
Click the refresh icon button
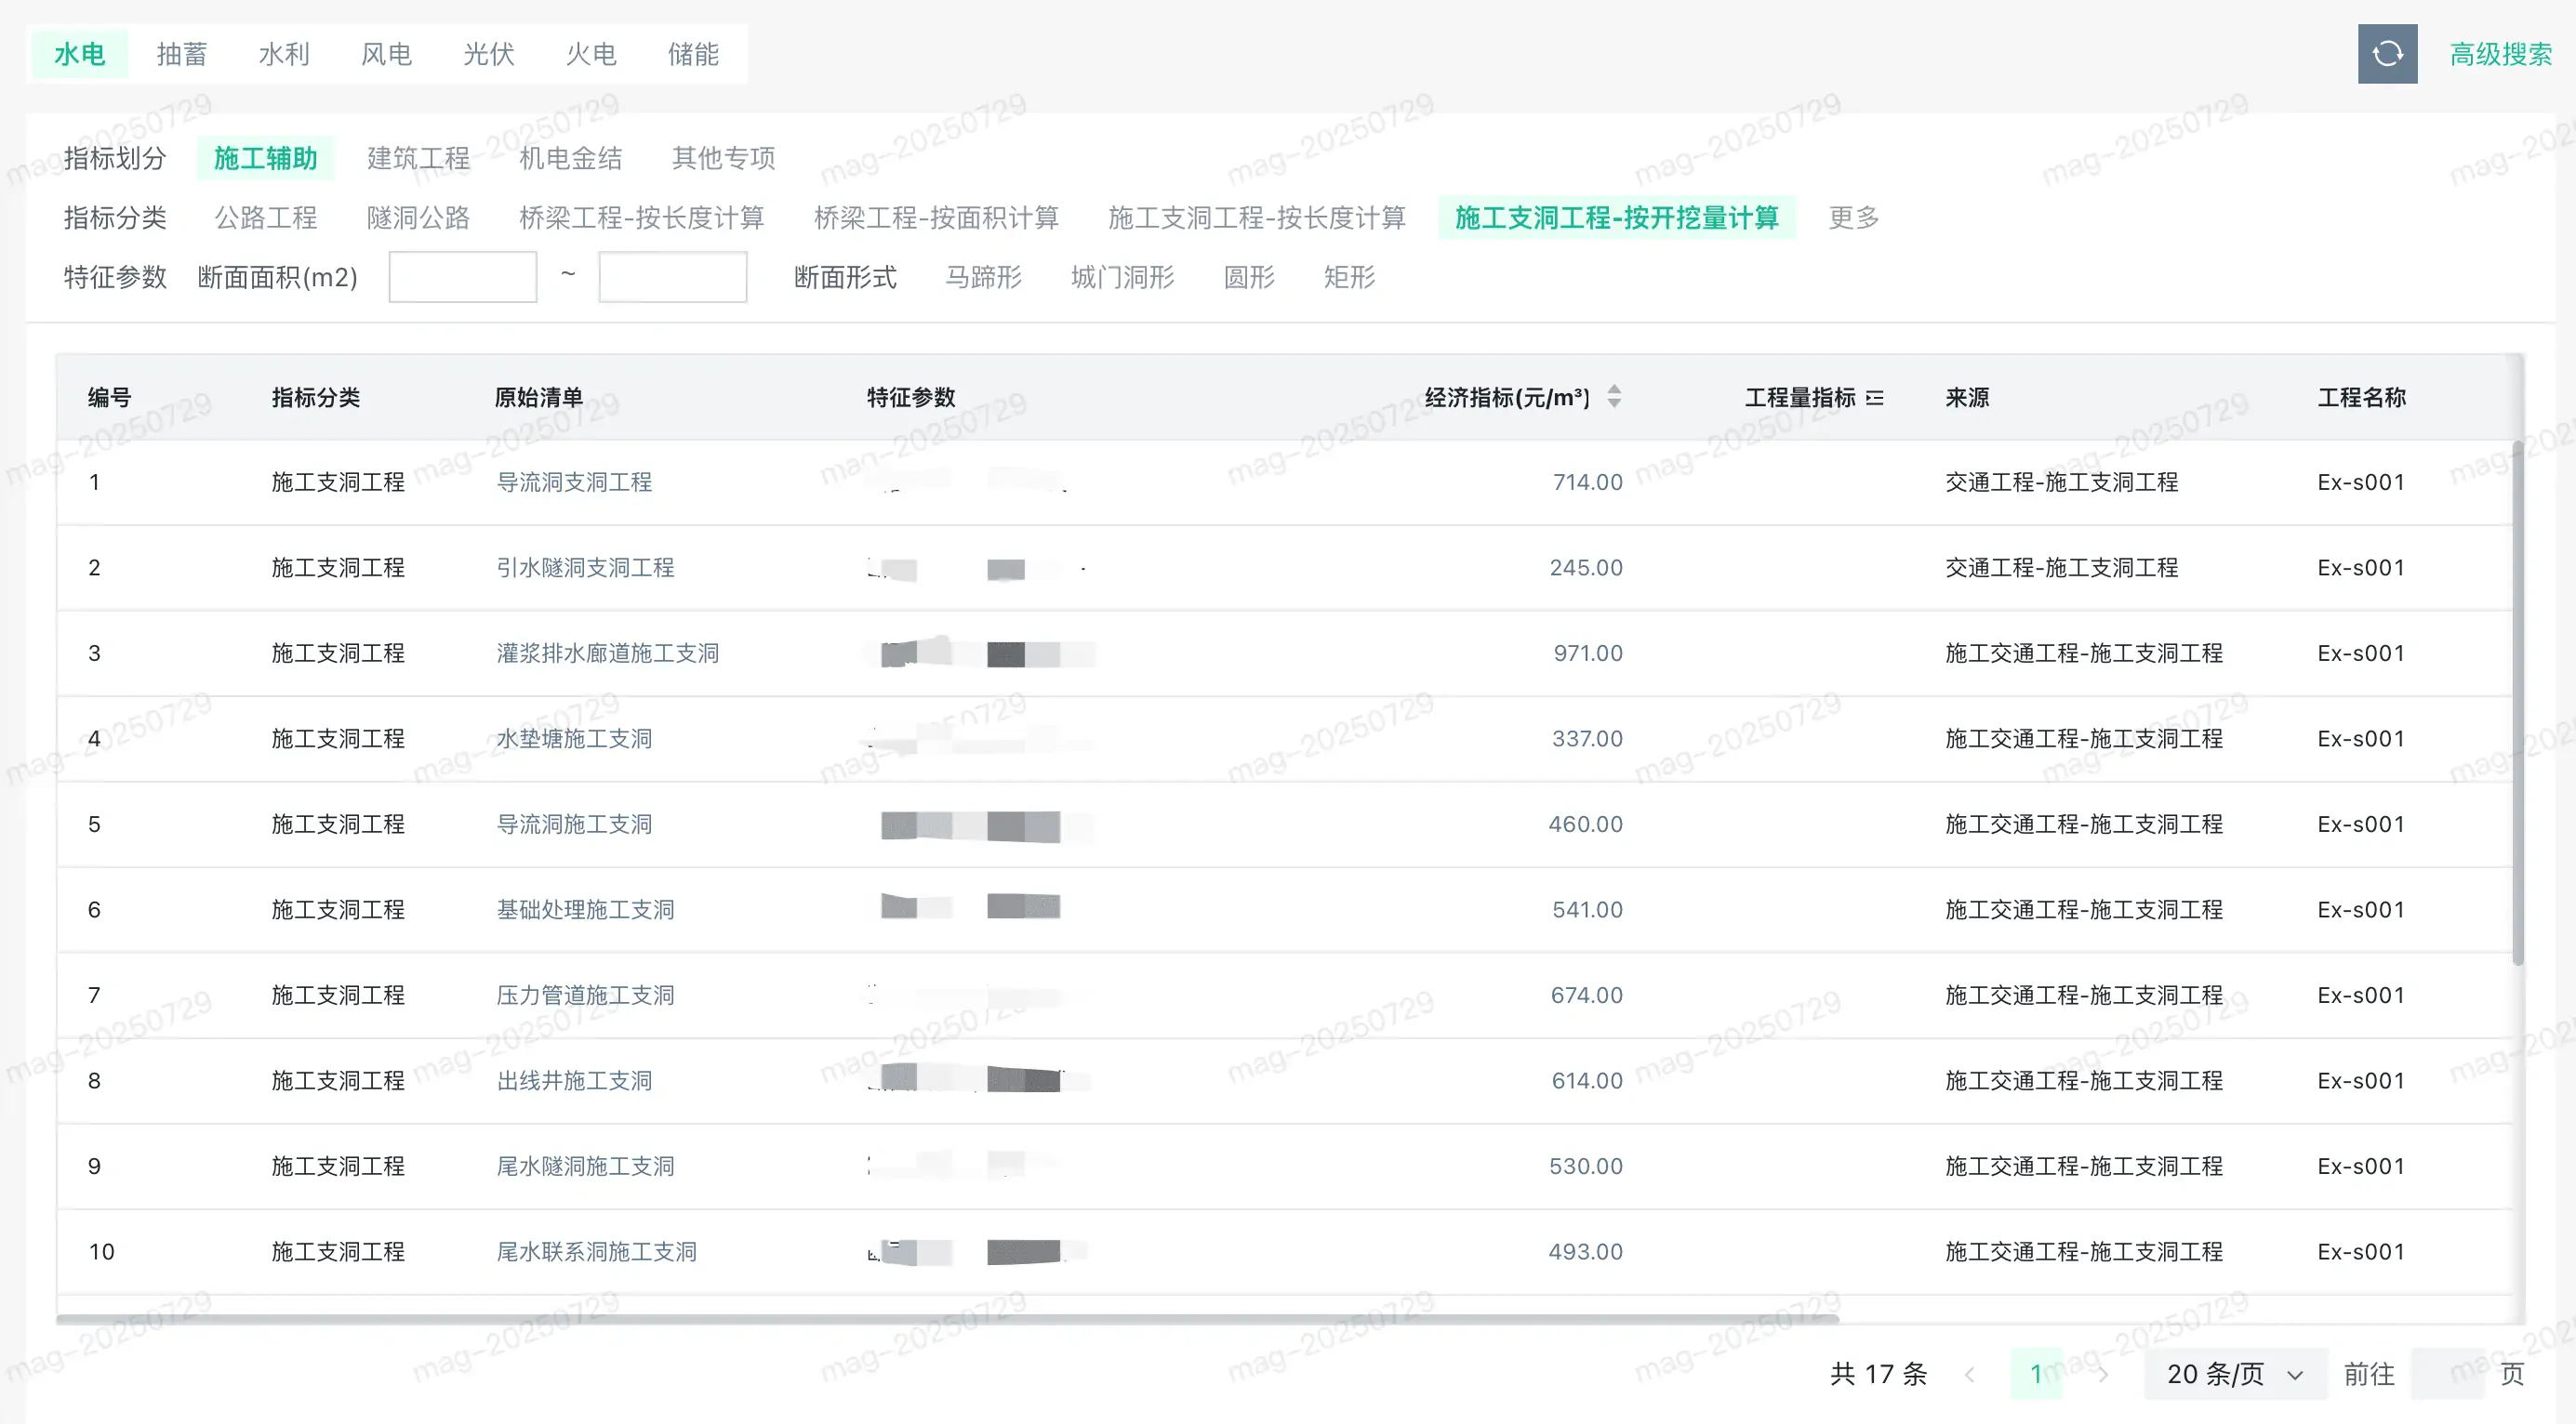click(x=2386, y=54)
